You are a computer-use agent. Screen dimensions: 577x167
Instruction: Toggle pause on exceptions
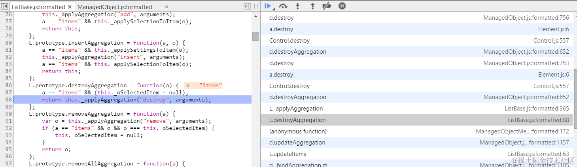point(342,6)
